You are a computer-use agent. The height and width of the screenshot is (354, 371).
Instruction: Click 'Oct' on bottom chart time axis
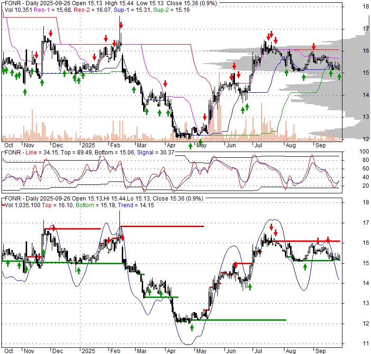9,351
